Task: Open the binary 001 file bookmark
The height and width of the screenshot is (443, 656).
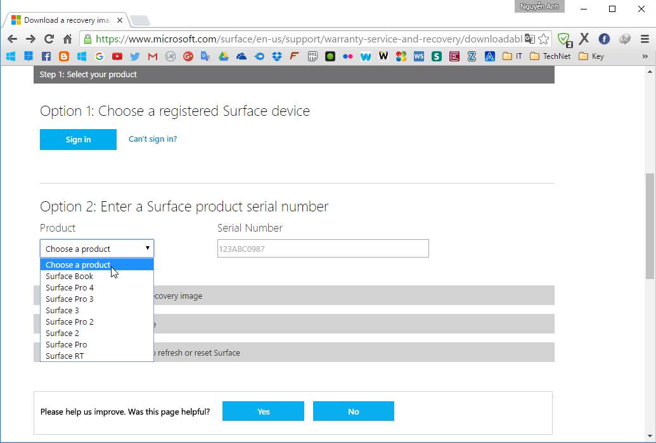Action: point(312,56)
